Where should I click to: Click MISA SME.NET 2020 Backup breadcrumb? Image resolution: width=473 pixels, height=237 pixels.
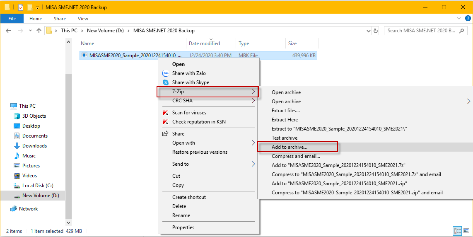[x=164, y=31]
